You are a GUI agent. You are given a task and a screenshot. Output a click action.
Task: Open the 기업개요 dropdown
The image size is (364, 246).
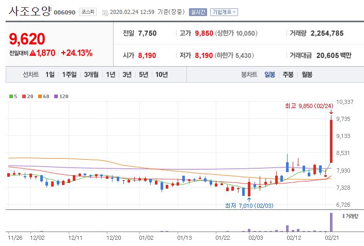coord(224,12)
